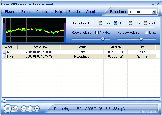
Task: Sort by Size column header
Action: 141,47
